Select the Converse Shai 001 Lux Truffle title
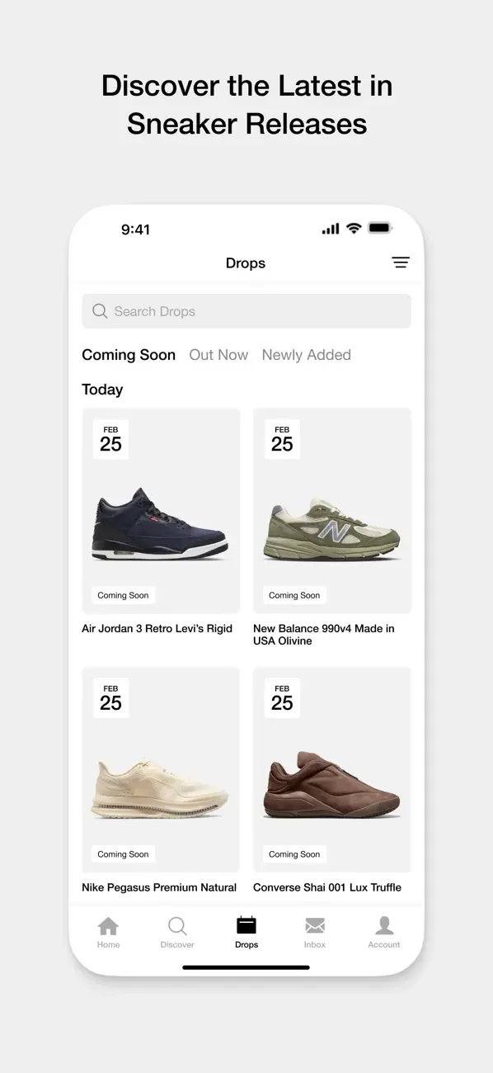Image resolution: width=493 pixels, height=1073 pixels. [x=327, y=888]
